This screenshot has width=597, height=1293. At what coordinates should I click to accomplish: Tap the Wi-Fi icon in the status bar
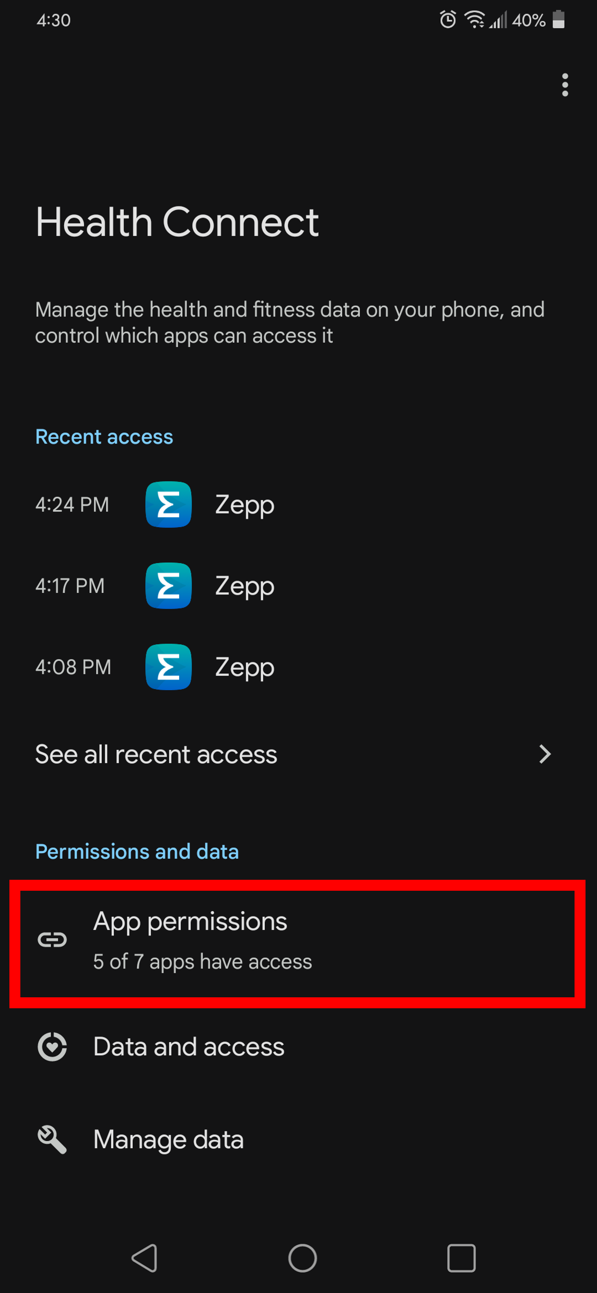point(474,20)
